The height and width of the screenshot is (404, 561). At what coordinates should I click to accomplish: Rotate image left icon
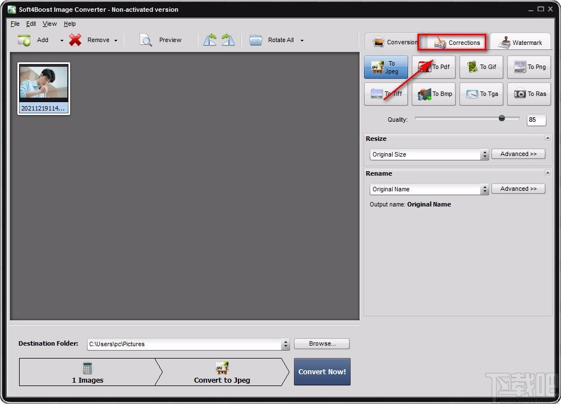(210, 40)
